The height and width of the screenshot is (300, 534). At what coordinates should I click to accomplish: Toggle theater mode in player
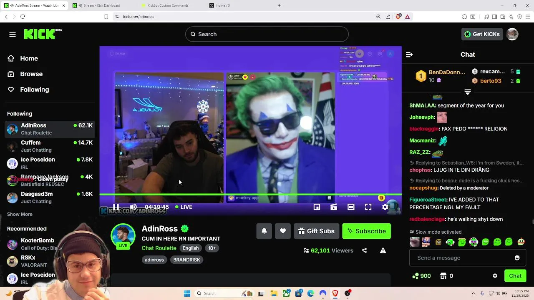click(x=351, y=207)
